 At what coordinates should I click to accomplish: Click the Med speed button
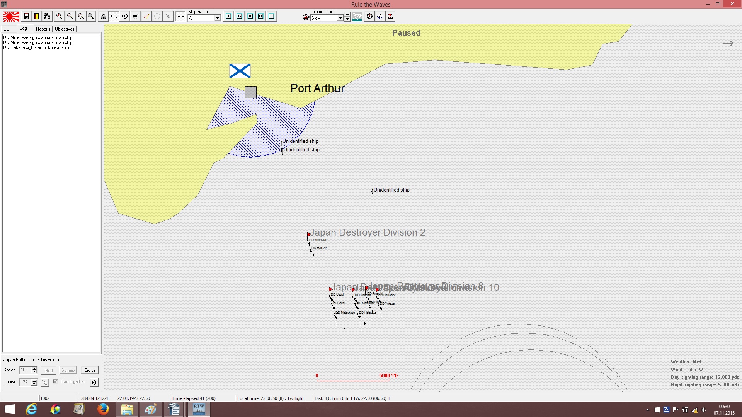(x=49, y=370)
